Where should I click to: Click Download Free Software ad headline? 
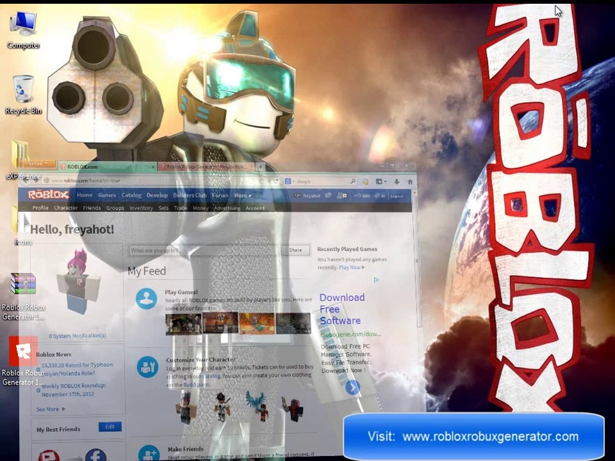(342, 309)
